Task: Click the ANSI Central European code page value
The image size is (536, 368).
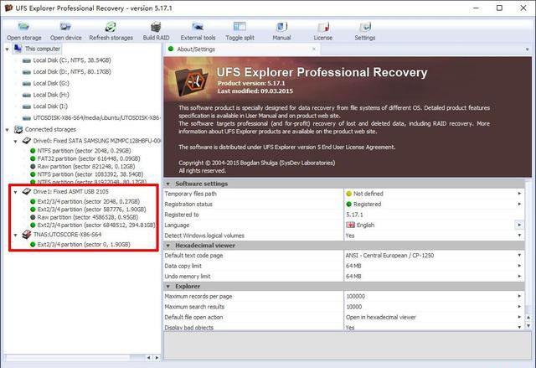Action: coord(389,256)
